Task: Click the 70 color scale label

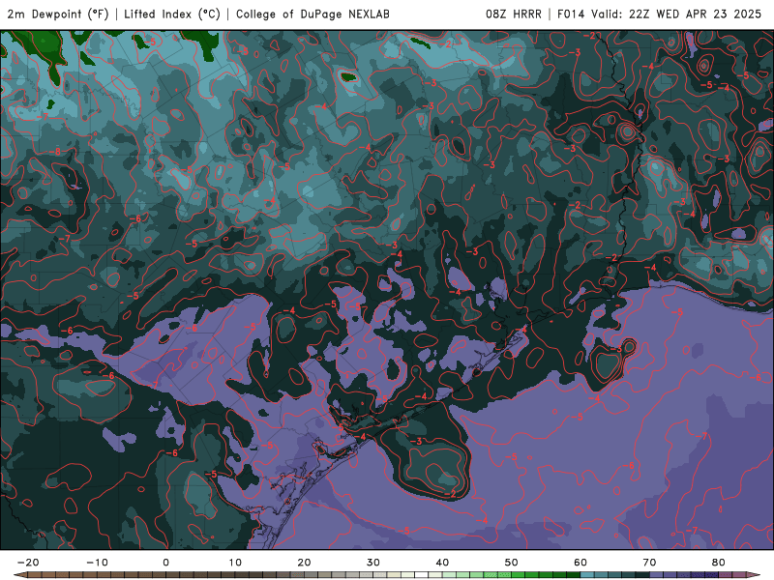Action: 649,563
